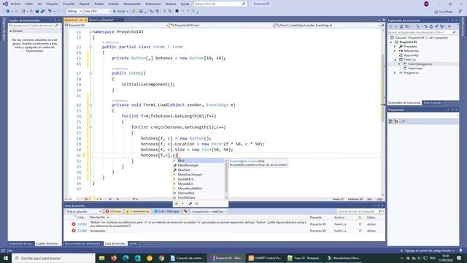Expand the Properties node in Solution Explorer
467x263 pixels.
395,47
